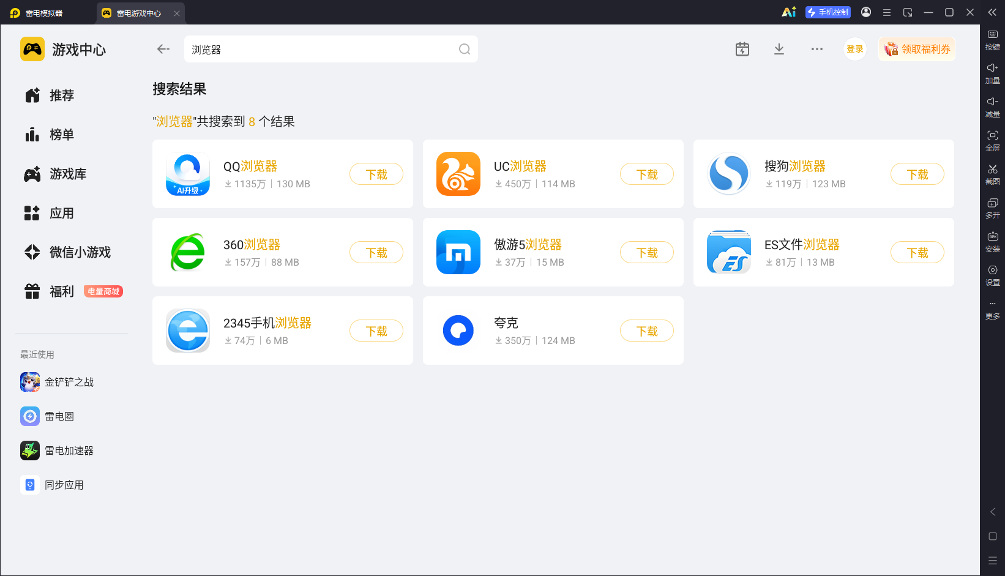Click the AI icon in title bar
The image size is (1005, 576).
click(789, 12)
